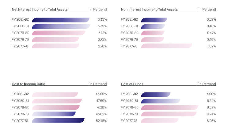Click the FY 2077-78 bar in Non Interest Income chart
This screenshot has width=231, height=129.
point(166,46)
